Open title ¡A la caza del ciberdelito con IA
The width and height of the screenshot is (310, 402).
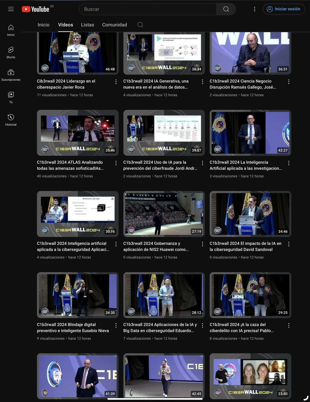pos(242,328)
